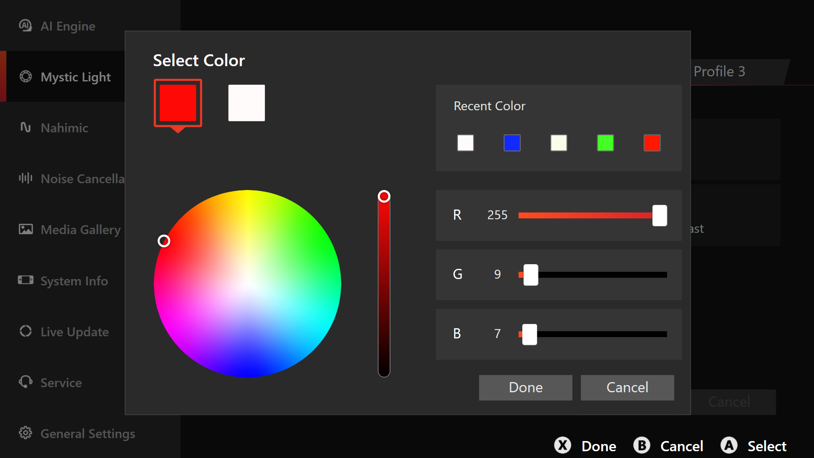Click the Recent Color heading
Viewport: 814px width, 458px height.
click(x=490, y=106)
